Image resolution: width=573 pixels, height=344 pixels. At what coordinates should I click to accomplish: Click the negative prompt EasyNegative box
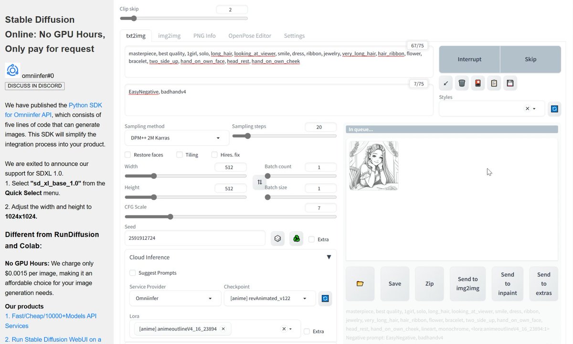pos(279,100)
